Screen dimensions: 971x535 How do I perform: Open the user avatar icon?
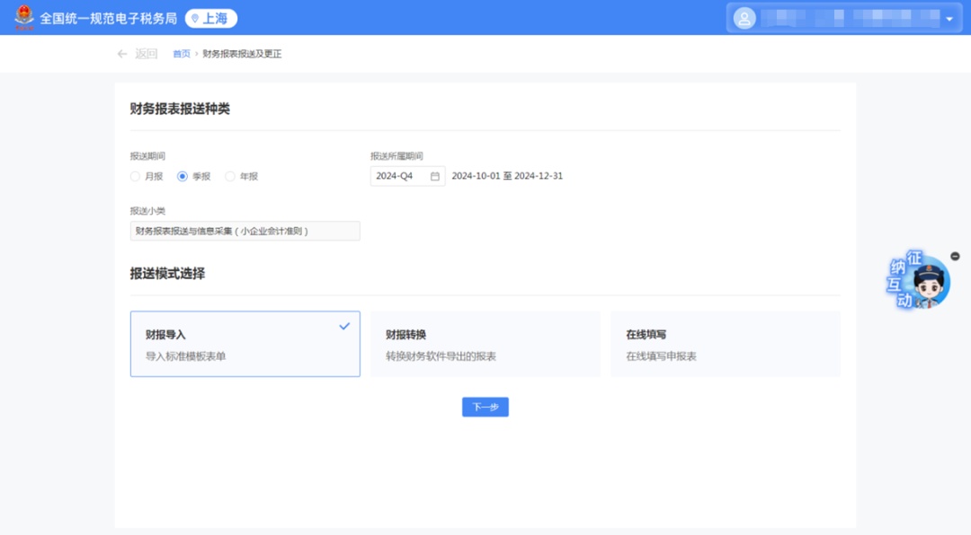tap(744, 19)
